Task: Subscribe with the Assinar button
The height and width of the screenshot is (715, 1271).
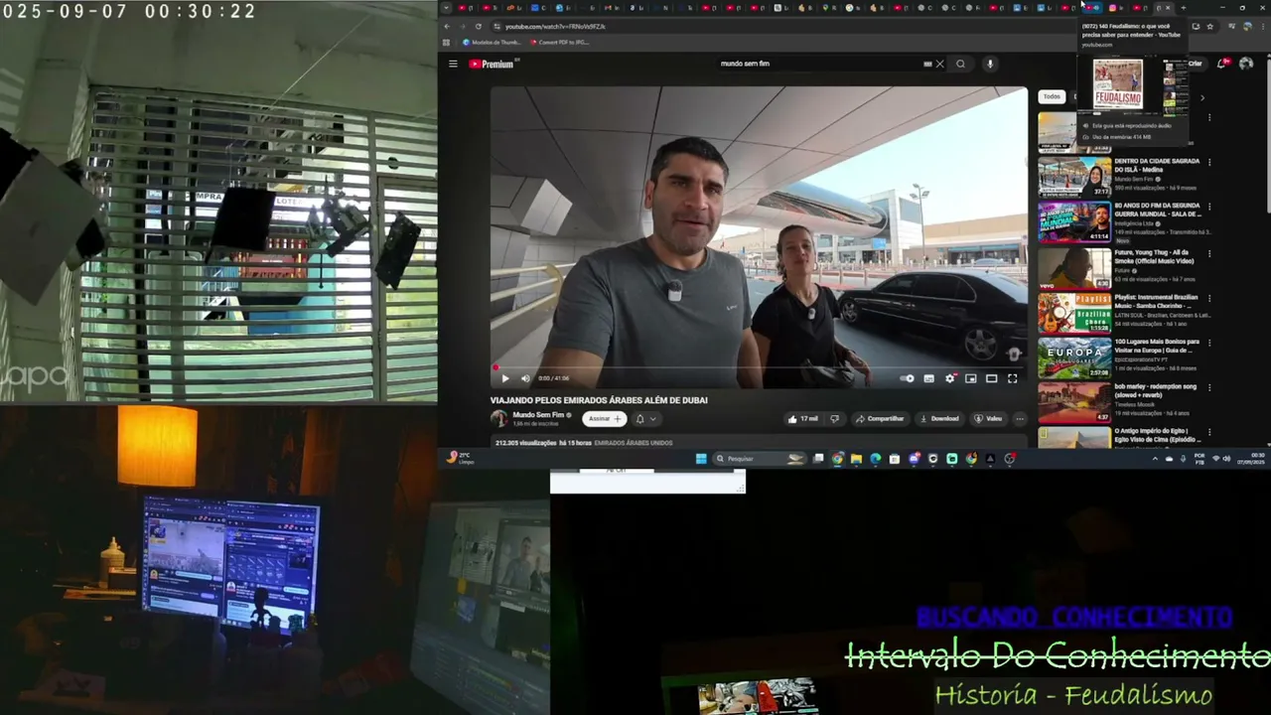Action: [x=604, y=419]
